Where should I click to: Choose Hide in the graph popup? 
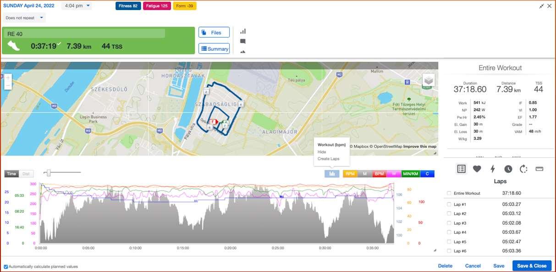click(322, 152)
